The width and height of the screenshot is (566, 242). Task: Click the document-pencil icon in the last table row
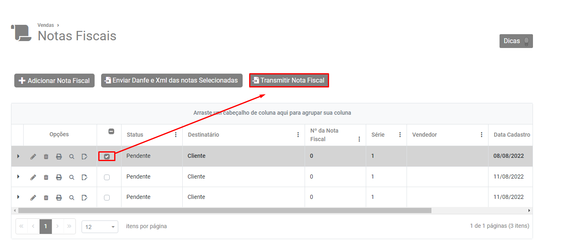84,198
